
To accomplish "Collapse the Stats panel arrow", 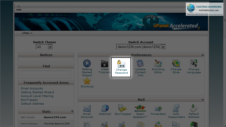I will 72,111.
